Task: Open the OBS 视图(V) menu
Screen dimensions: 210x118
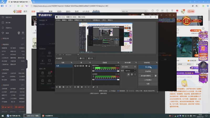Action: tap(70, 20)
